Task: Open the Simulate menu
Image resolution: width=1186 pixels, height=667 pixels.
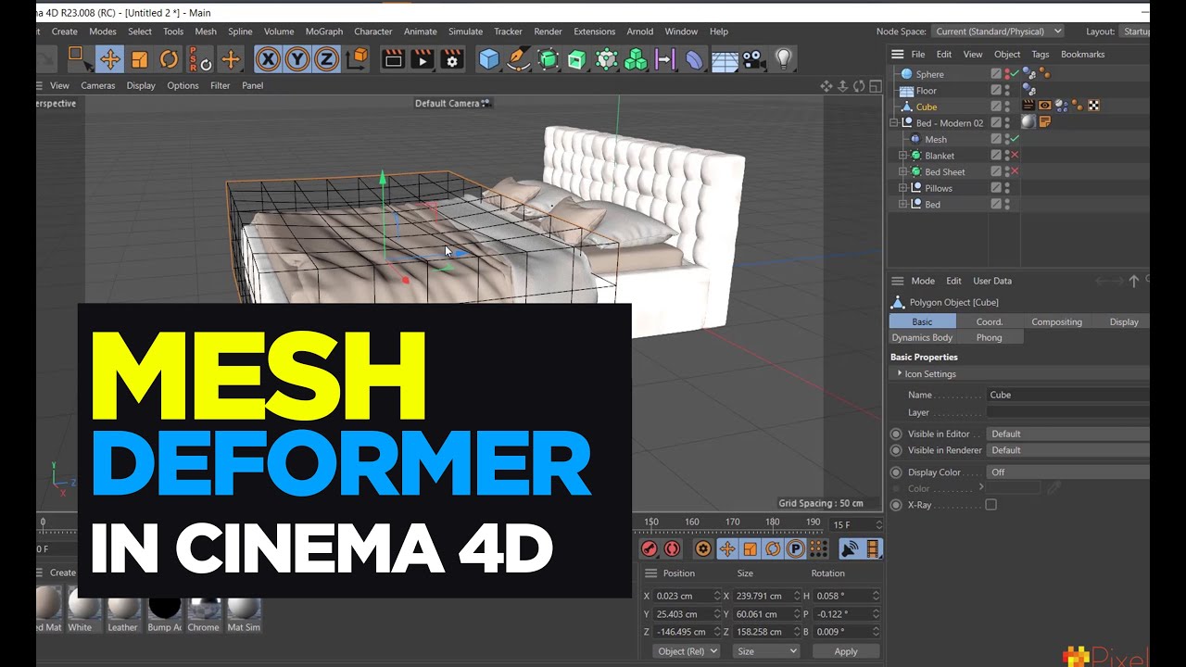Action: pyautogui.click(x=465, y=31)
